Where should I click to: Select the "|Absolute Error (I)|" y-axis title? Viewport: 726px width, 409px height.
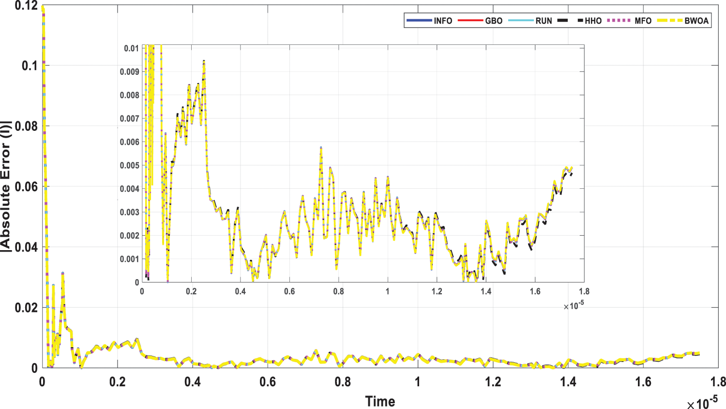6,186
